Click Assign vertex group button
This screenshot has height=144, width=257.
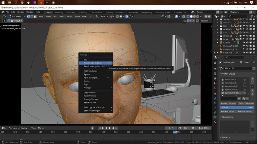tap(224, 103)
